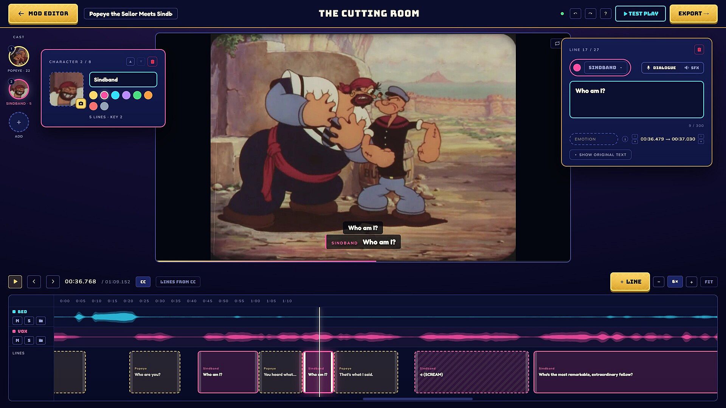
Task: Click the undo arrow in top bar
Action: coord(575,14)
